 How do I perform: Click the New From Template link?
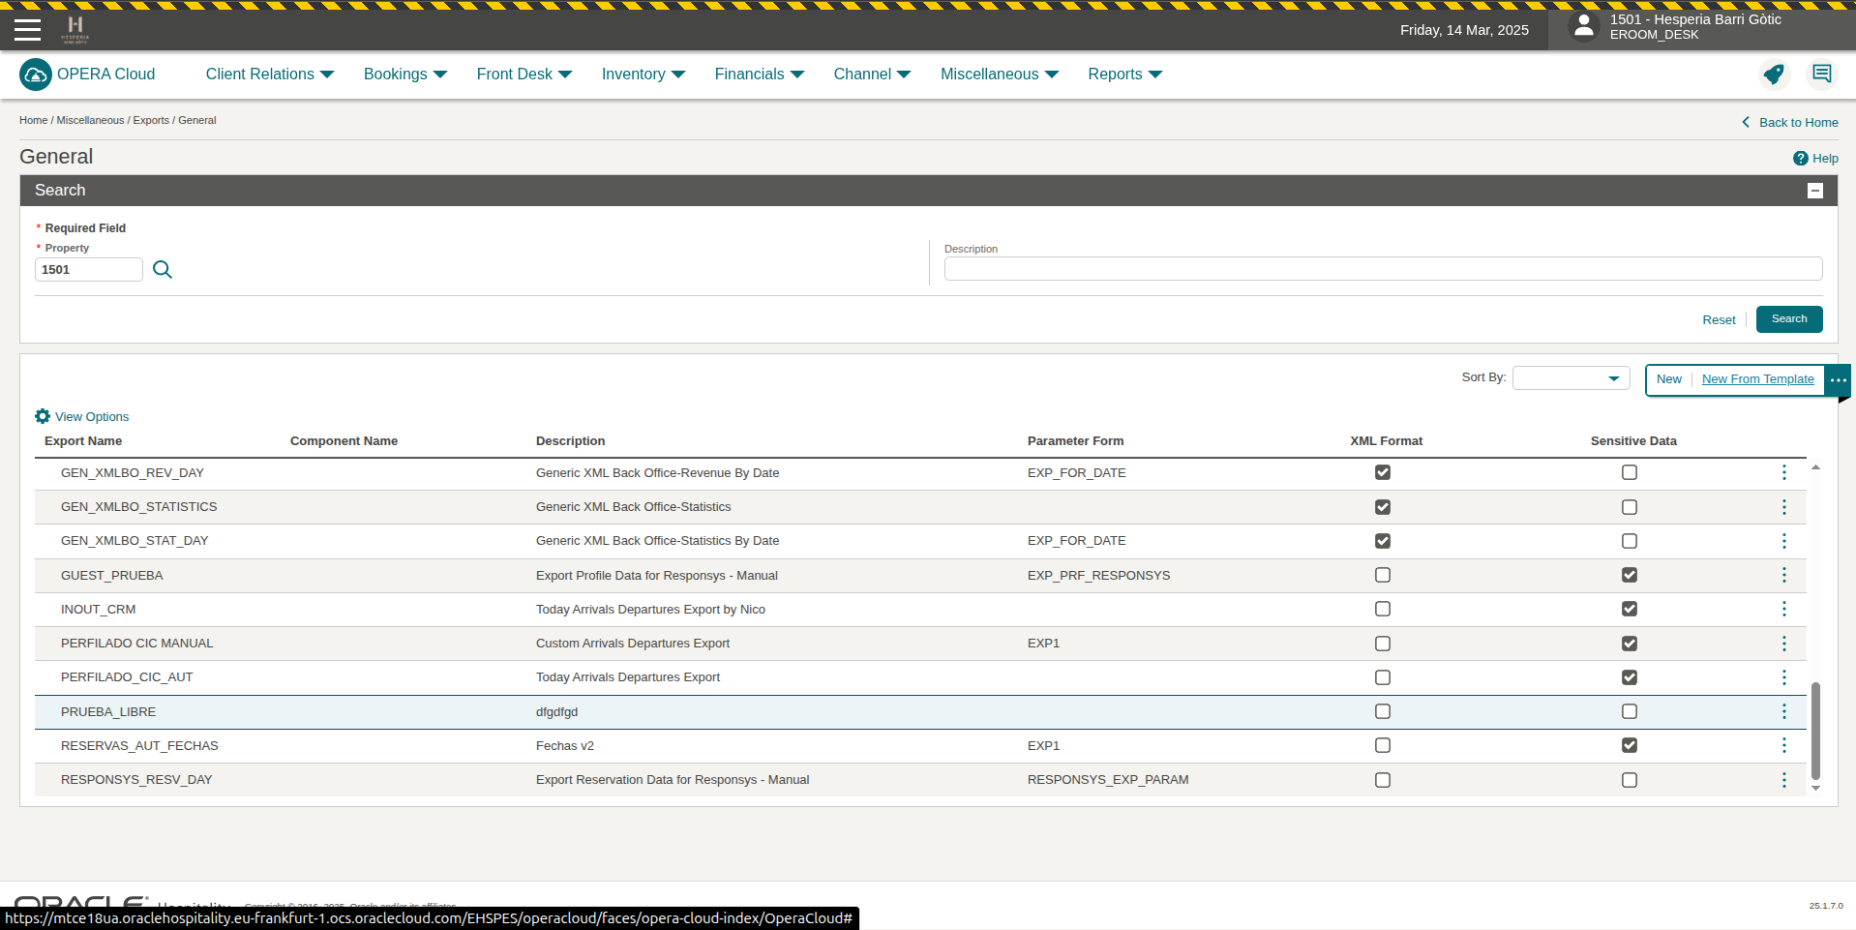[x=1757, y=379]
